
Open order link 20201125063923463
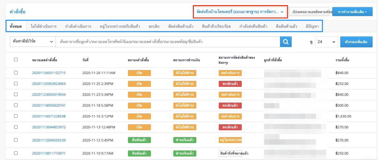coord(49,83)
